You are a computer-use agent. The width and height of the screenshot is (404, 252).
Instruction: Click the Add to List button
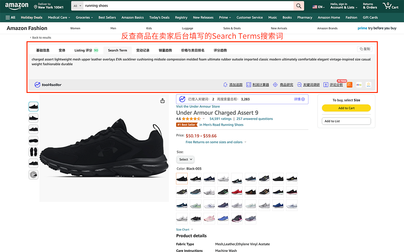click(x=346, y=121)
